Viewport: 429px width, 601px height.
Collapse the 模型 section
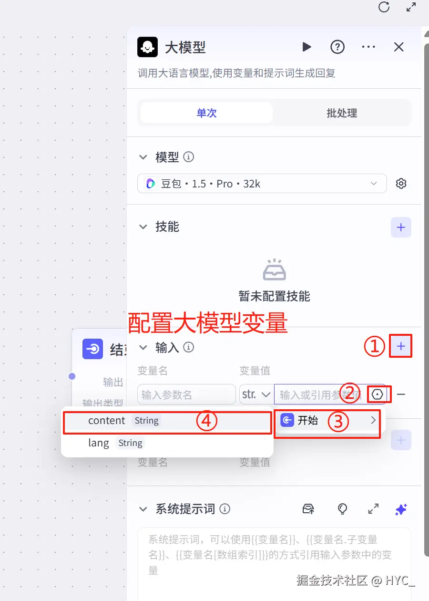tap(143, 157)
